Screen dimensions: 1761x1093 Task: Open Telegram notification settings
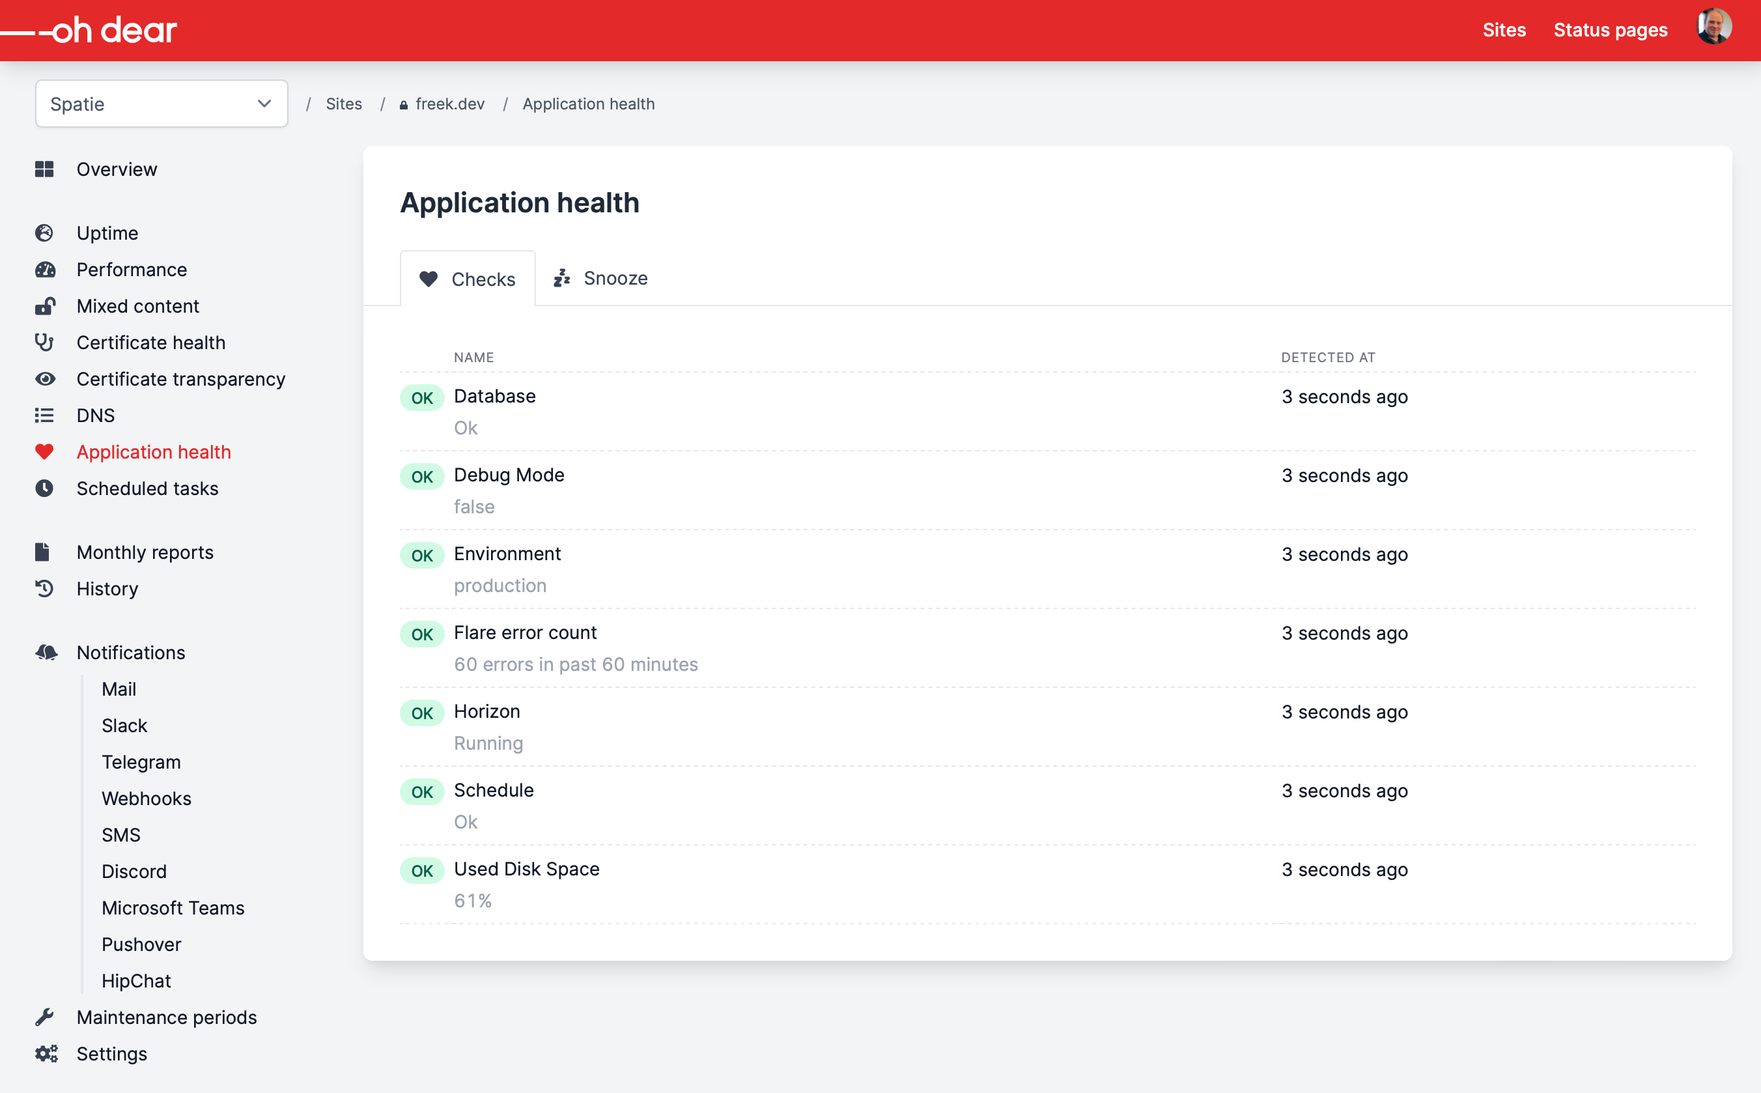tap(141, 762)
